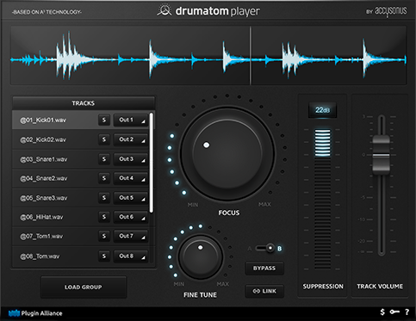Click the Track Volume fader handle
The image size is (416, 321).
tap(381, 155)
